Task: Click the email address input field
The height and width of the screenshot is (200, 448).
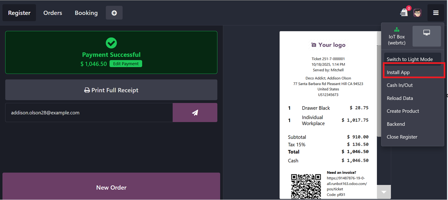Action: (89, 112)
